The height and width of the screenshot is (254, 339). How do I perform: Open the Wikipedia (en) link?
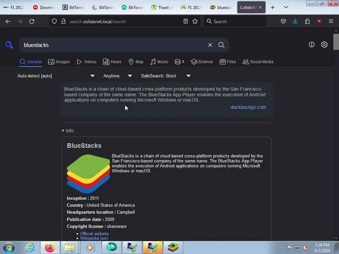94,238
